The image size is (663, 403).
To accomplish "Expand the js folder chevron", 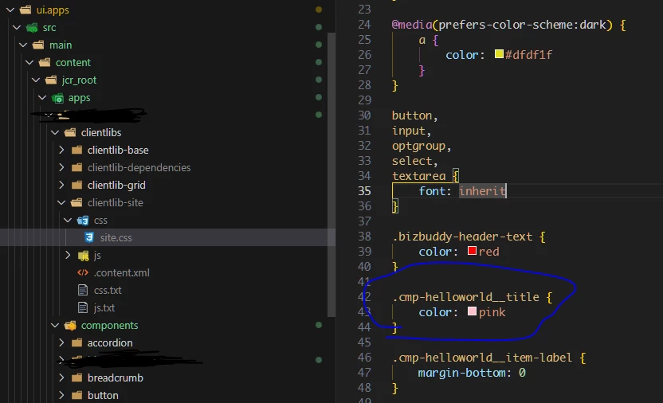I will [68, 255].
